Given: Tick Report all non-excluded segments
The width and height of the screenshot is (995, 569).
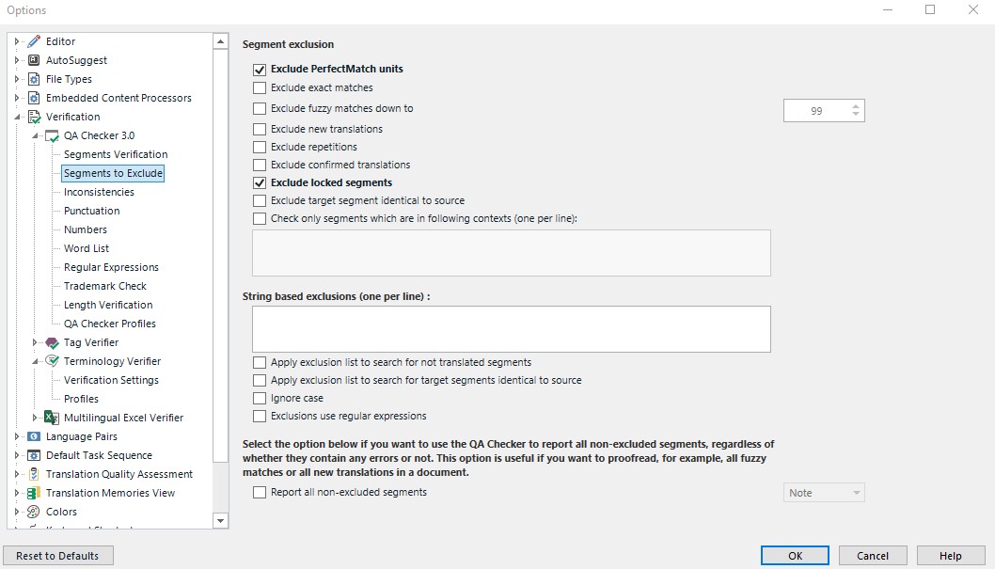Looking at the screenshot, I should click(x=260, y=493).
